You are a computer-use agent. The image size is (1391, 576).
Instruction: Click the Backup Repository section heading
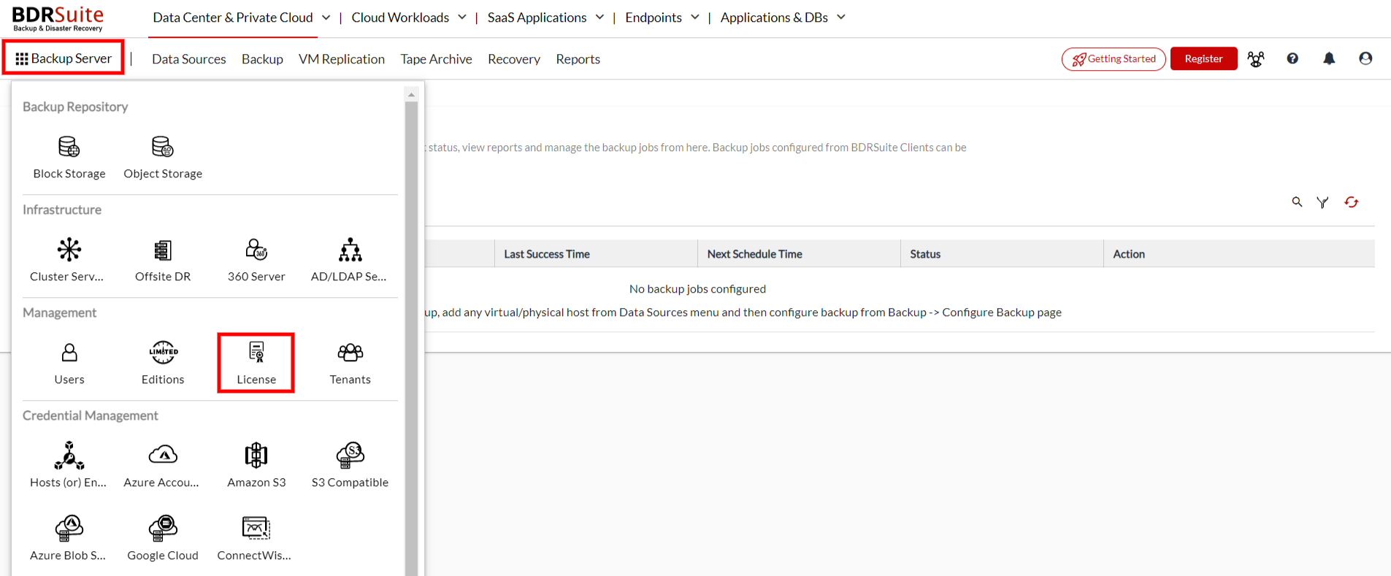click(75, 107)
